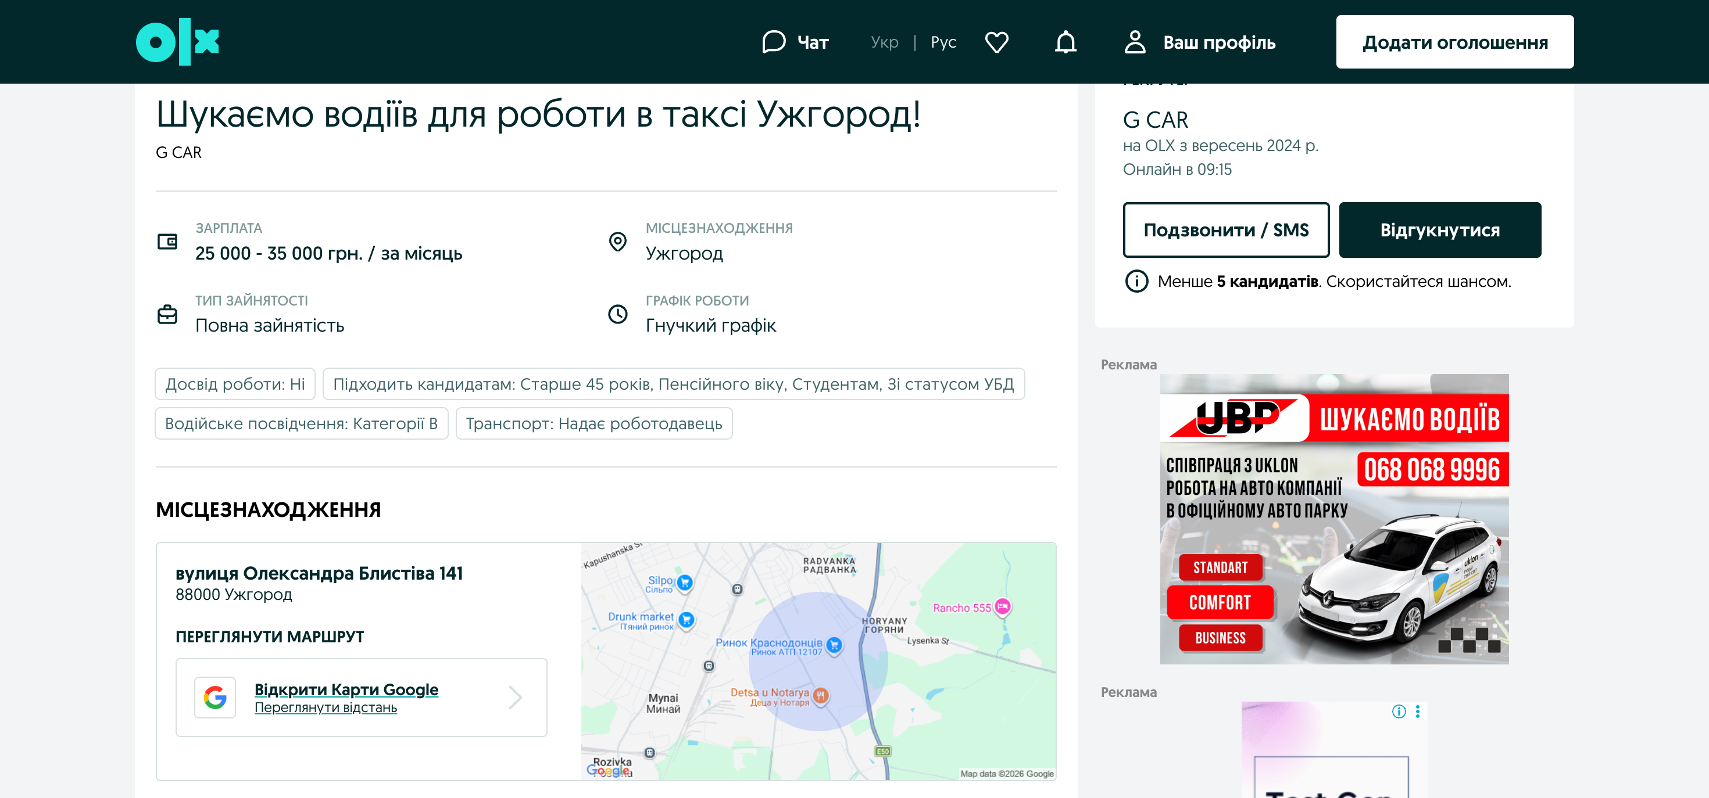The width and height of the screenshot is (1709, 798).
Task: Open ad options three-dot icon
Action: pos(1417,711)
